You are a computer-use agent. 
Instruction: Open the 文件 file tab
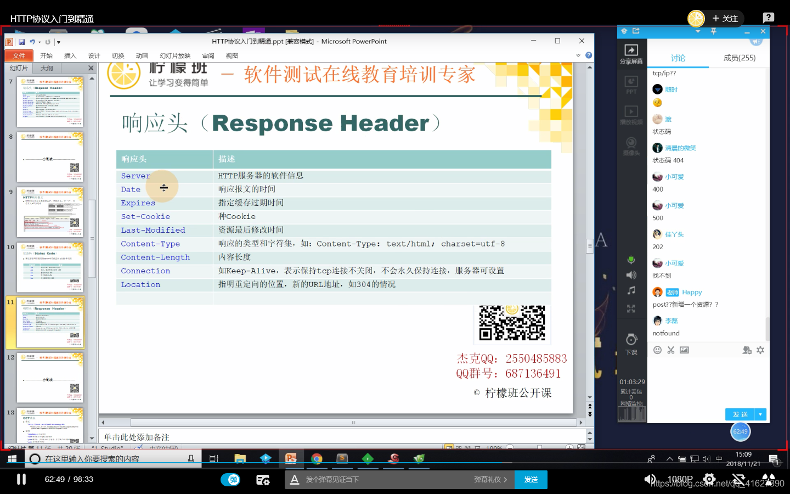(19, 56)
